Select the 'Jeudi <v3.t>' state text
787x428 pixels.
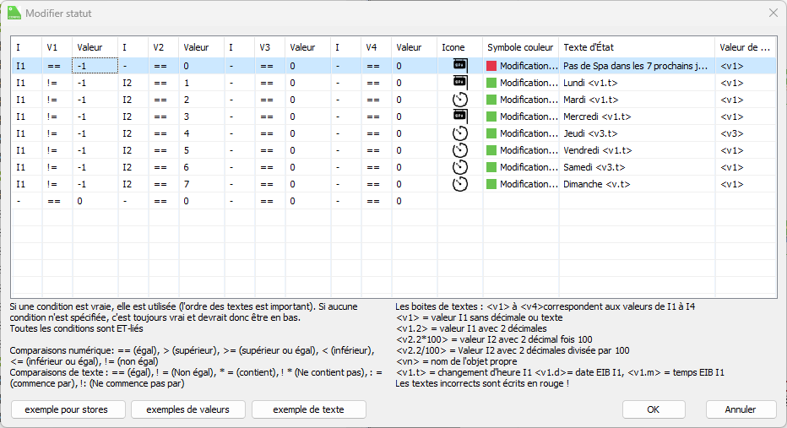pos(590,133)
